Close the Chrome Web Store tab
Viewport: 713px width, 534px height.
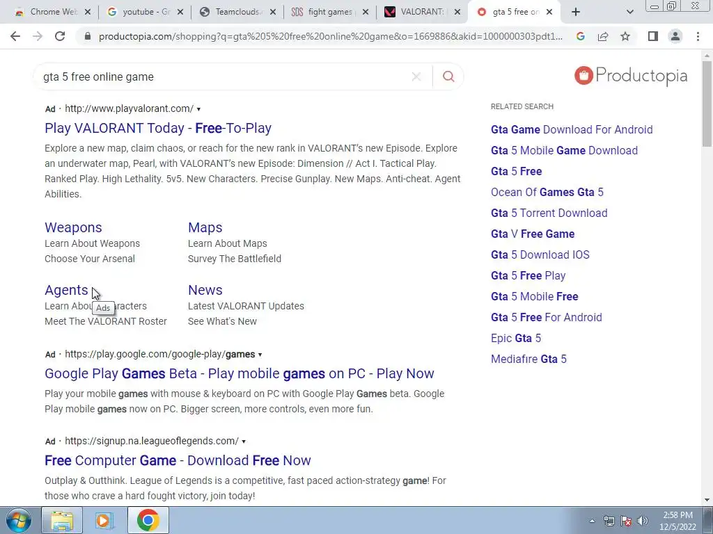point(88,12)
